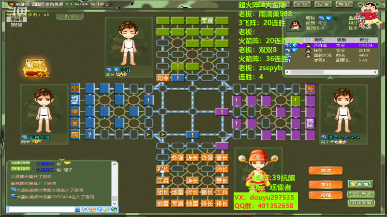The image size is (387, 217).
Task: Open the chat message dropdown arrow
Action: click(77, 210)
